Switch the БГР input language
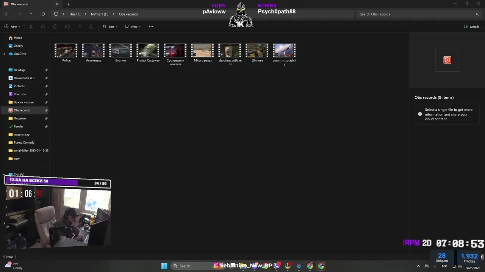The height and width of the screenshot is (272, 485). pos(444,266)
